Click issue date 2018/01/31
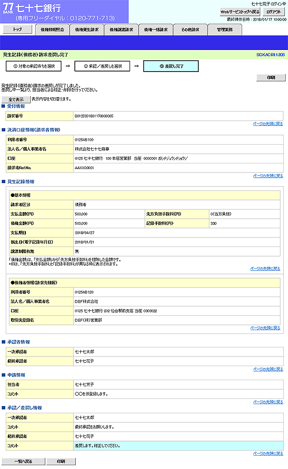The image size is (288, 469). (84, 242)
